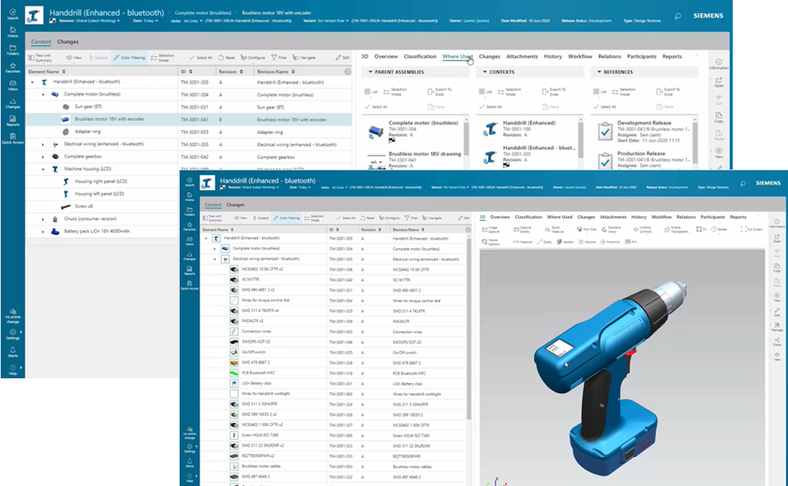Open Reports icon in back window sidebar
788x486 pixels.
(x=12, y=121)
